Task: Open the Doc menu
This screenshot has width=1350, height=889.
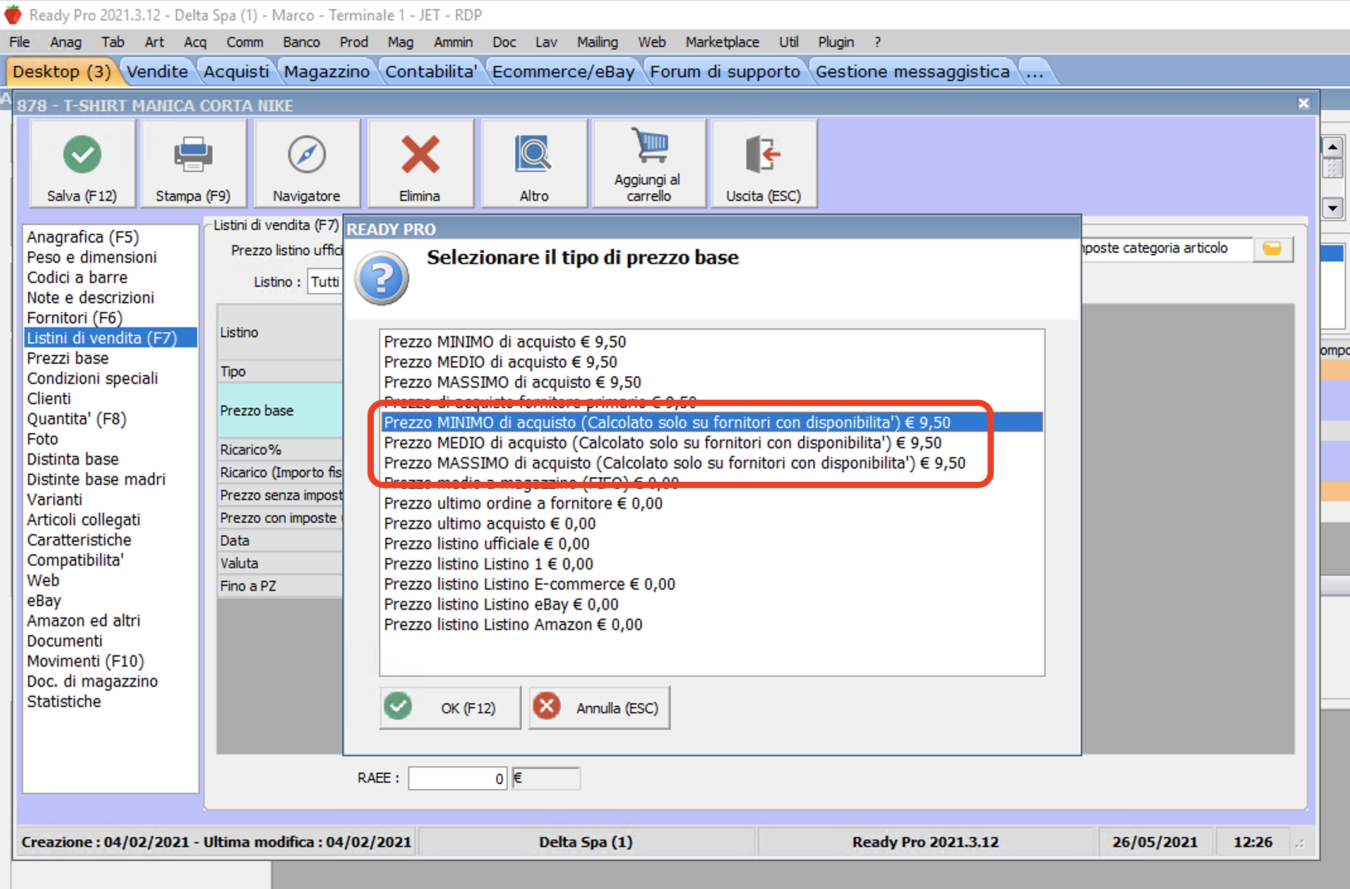Action: 504,42
